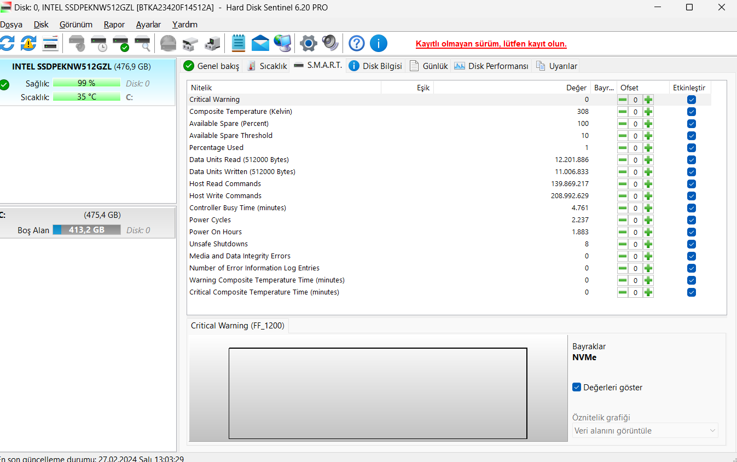Increase offset for Host Write Commands
The image size is (737, 462).
pos(648,196)
